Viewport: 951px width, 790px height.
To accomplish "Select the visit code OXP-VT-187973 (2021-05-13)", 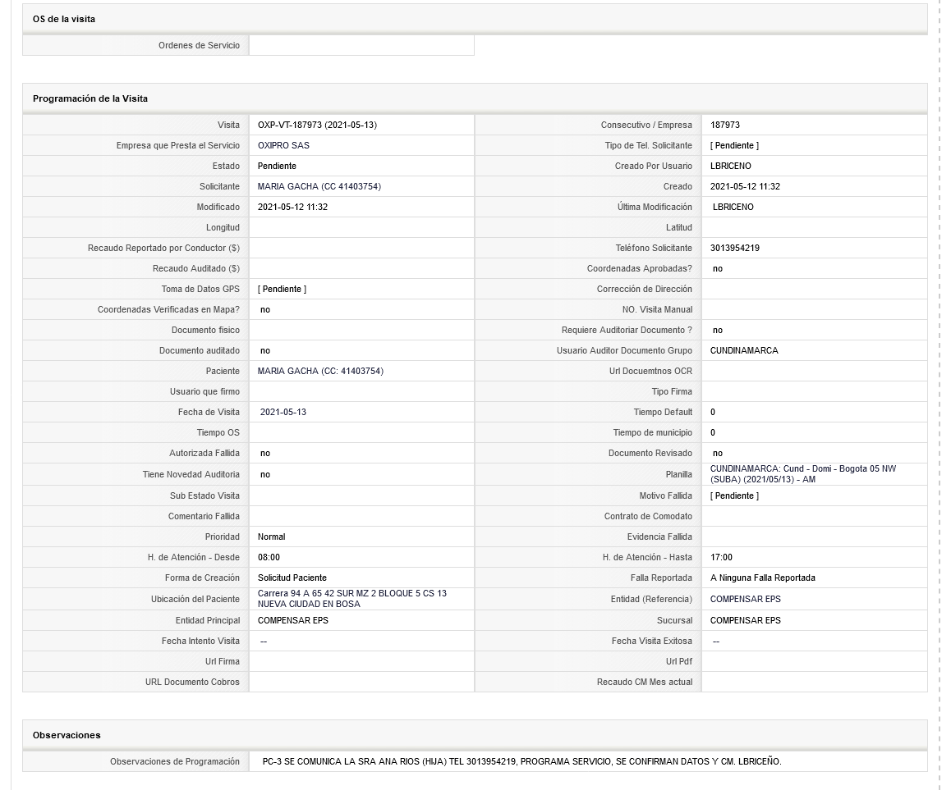I will click(x=317, y=125).
